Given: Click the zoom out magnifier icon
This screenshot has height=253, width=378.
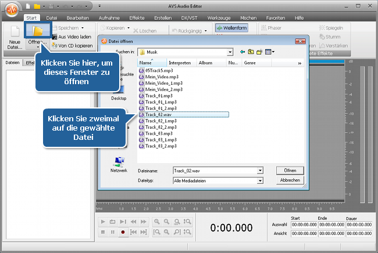Looking at the screenshot, I should 166,222.
